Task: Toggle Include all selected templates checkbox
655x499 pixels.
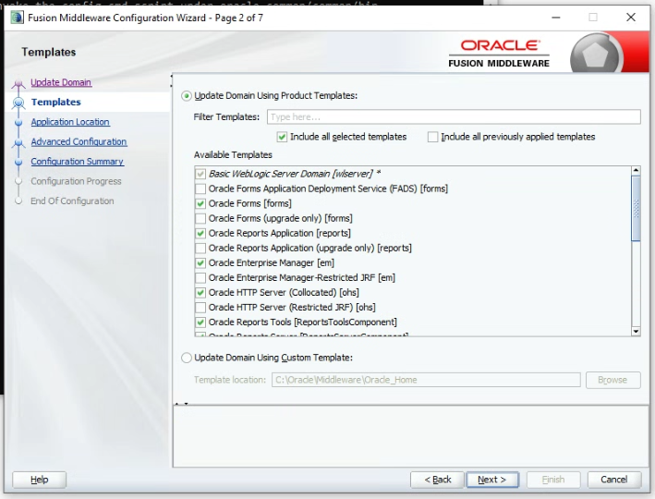Action: coord(282,137)
